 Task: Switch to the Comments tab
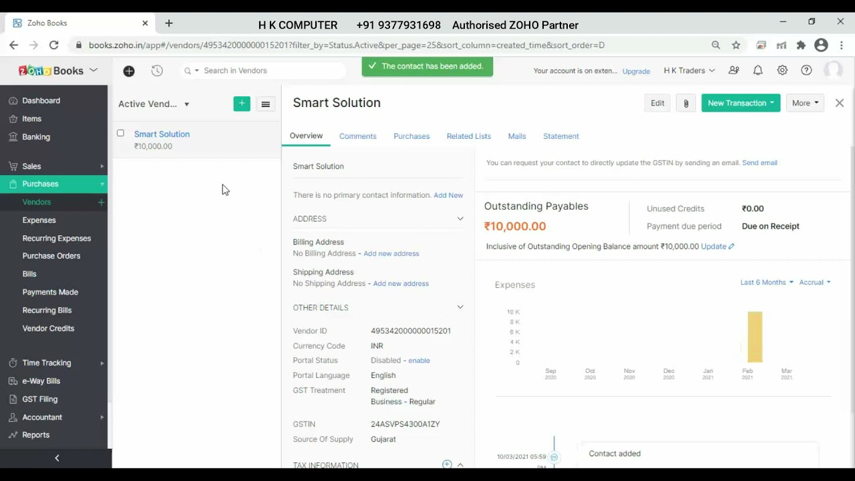(x=357, y=136)
